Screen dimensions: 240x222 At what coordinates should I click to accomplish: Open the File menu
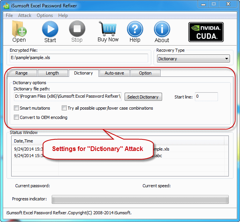[9, 15]
